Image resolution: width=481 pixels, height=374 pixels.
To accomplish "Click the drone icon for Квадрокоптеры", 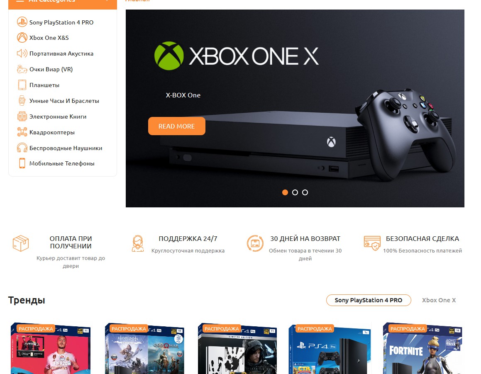I will [x=22, y=132].
